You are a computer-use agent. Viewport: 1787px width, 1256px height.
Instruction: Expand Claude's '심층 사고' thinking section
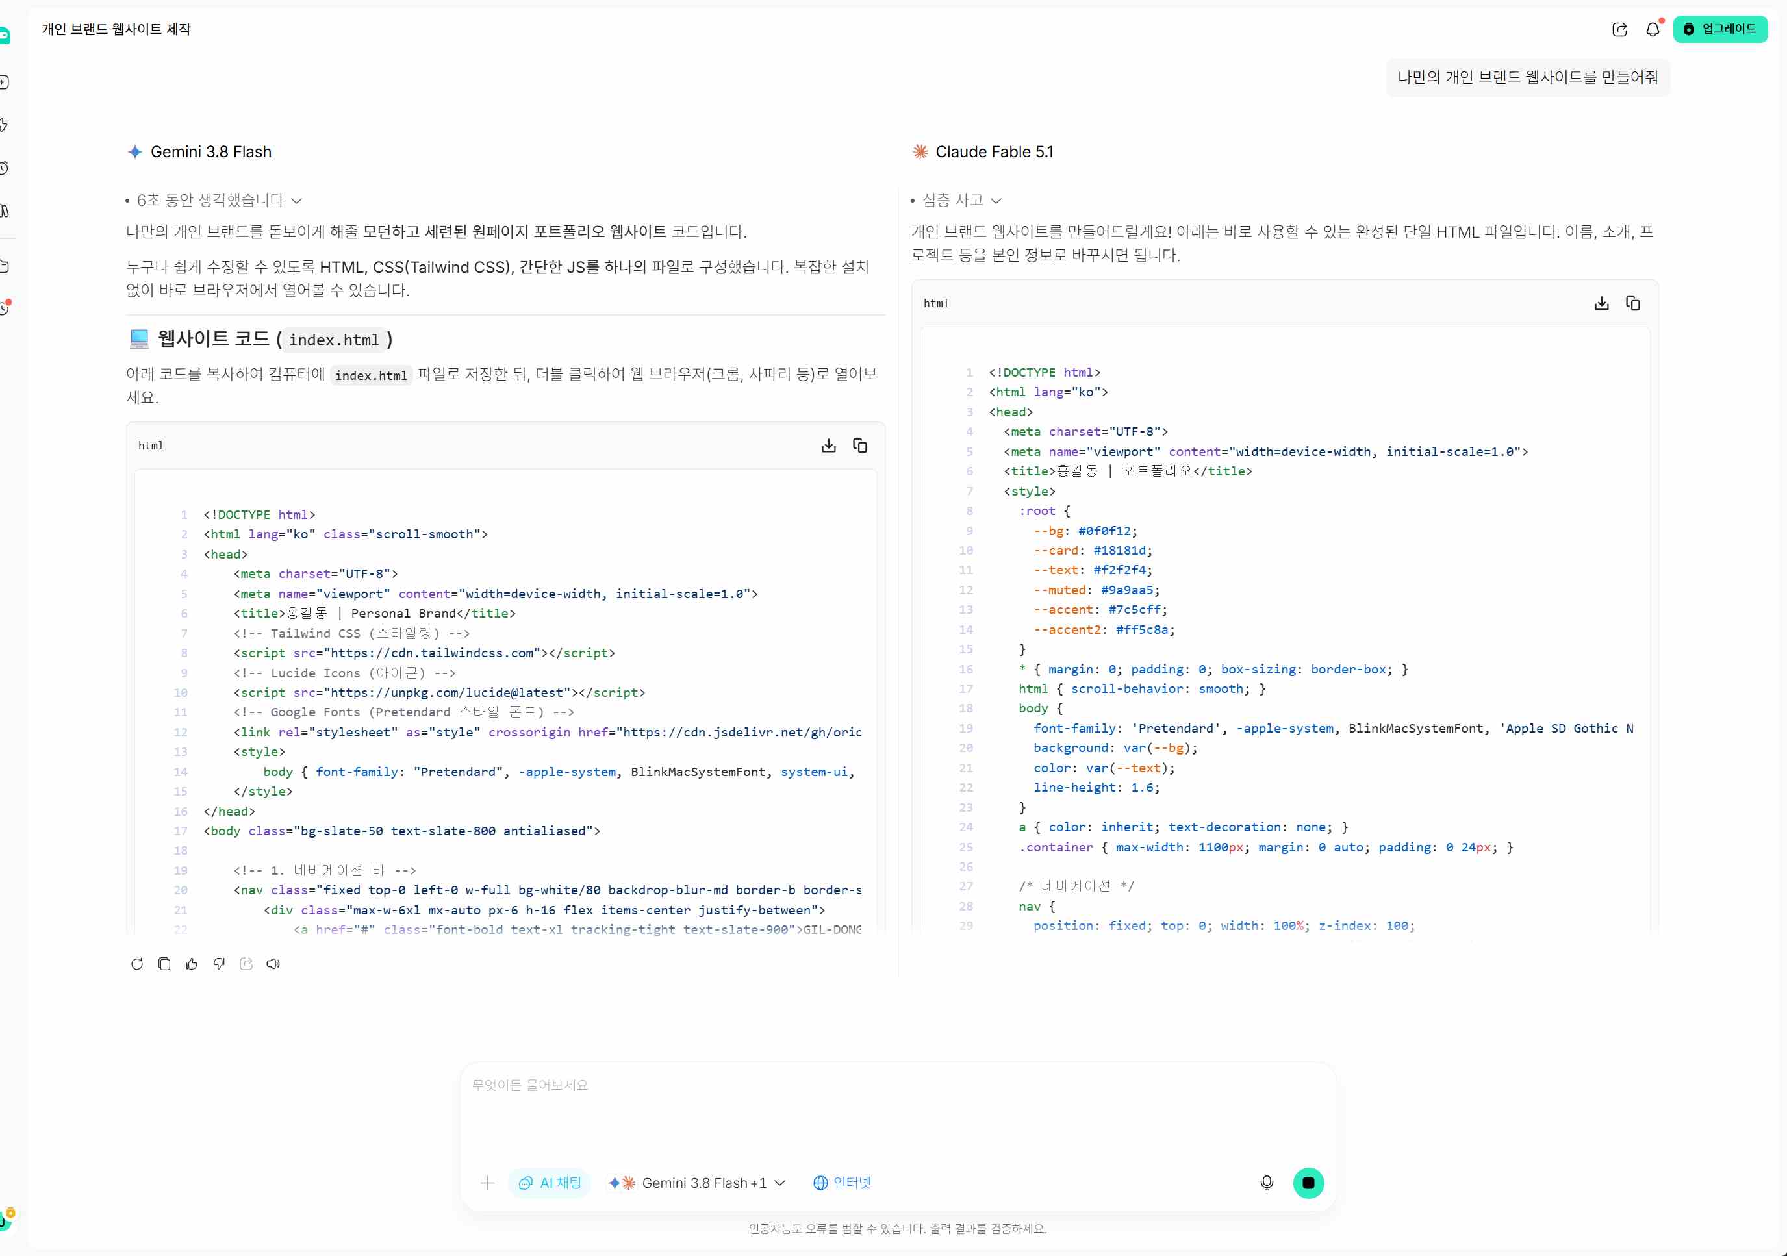pos(957,200)
